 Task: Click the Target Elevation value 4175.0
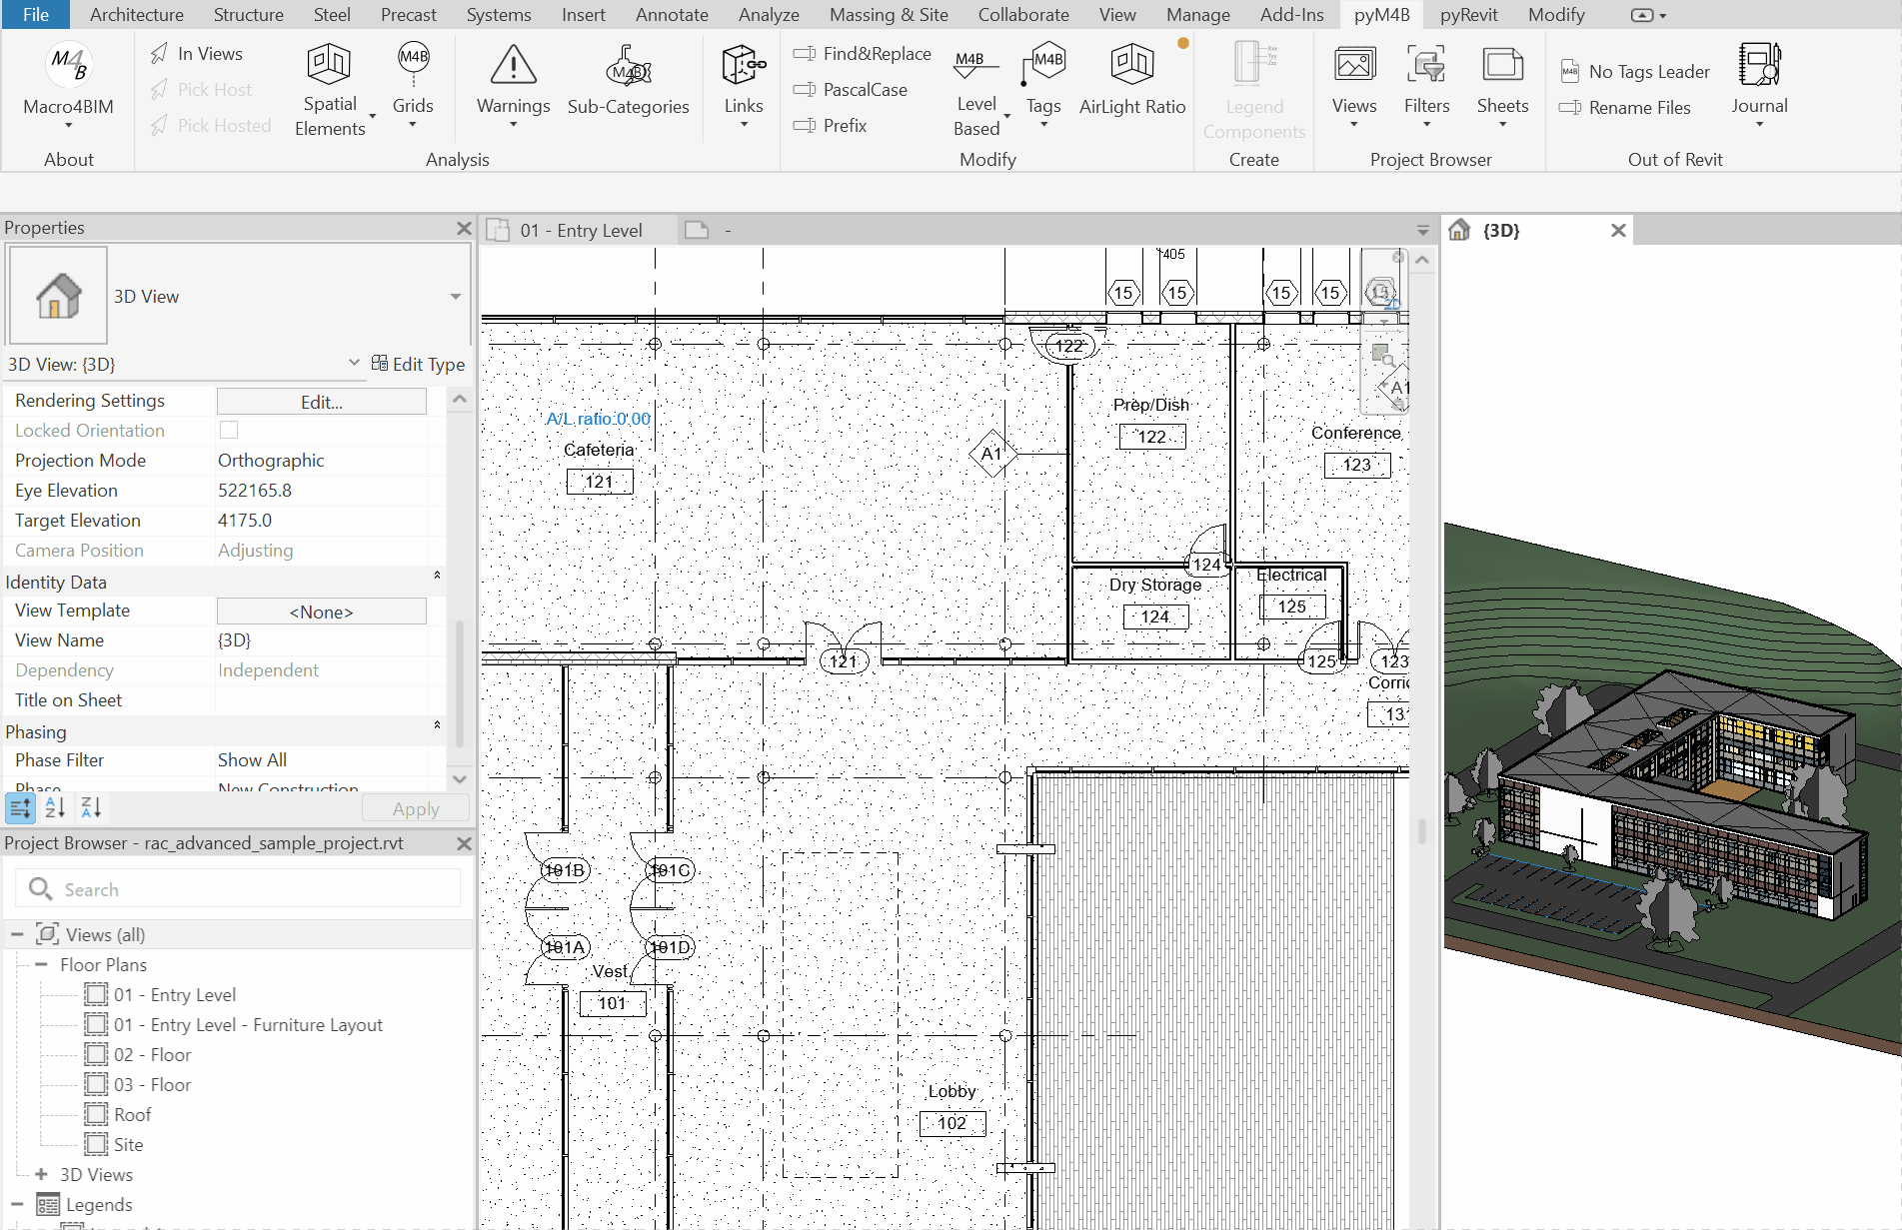click(x=245, y=521)
